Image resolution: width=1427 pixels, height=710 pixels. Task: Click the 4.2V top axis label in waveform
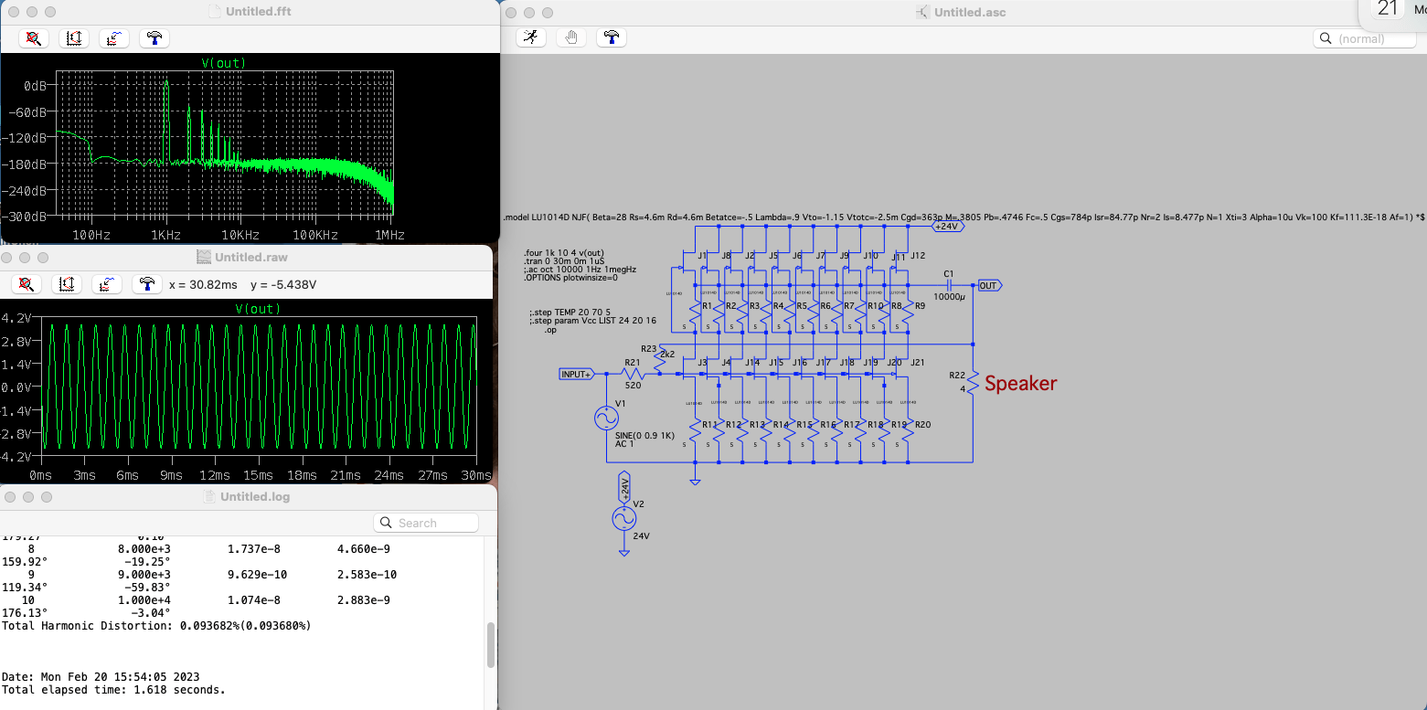tap(17, 318)
